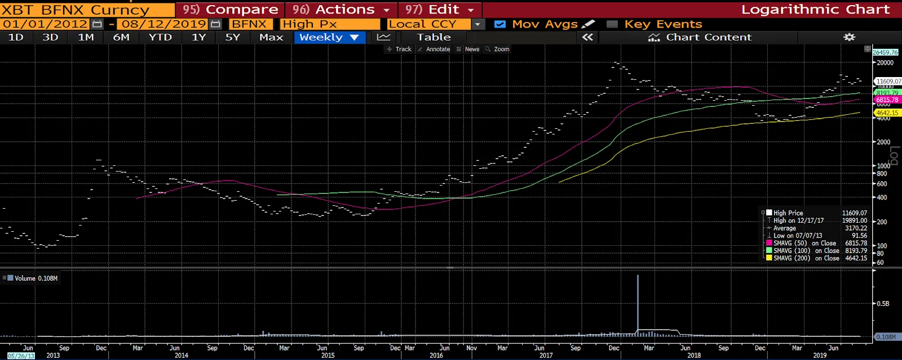Click the 4642.15 yellow axis price tag
The width and height of the screenshot is (902, 360).
[x=887, y=113]
